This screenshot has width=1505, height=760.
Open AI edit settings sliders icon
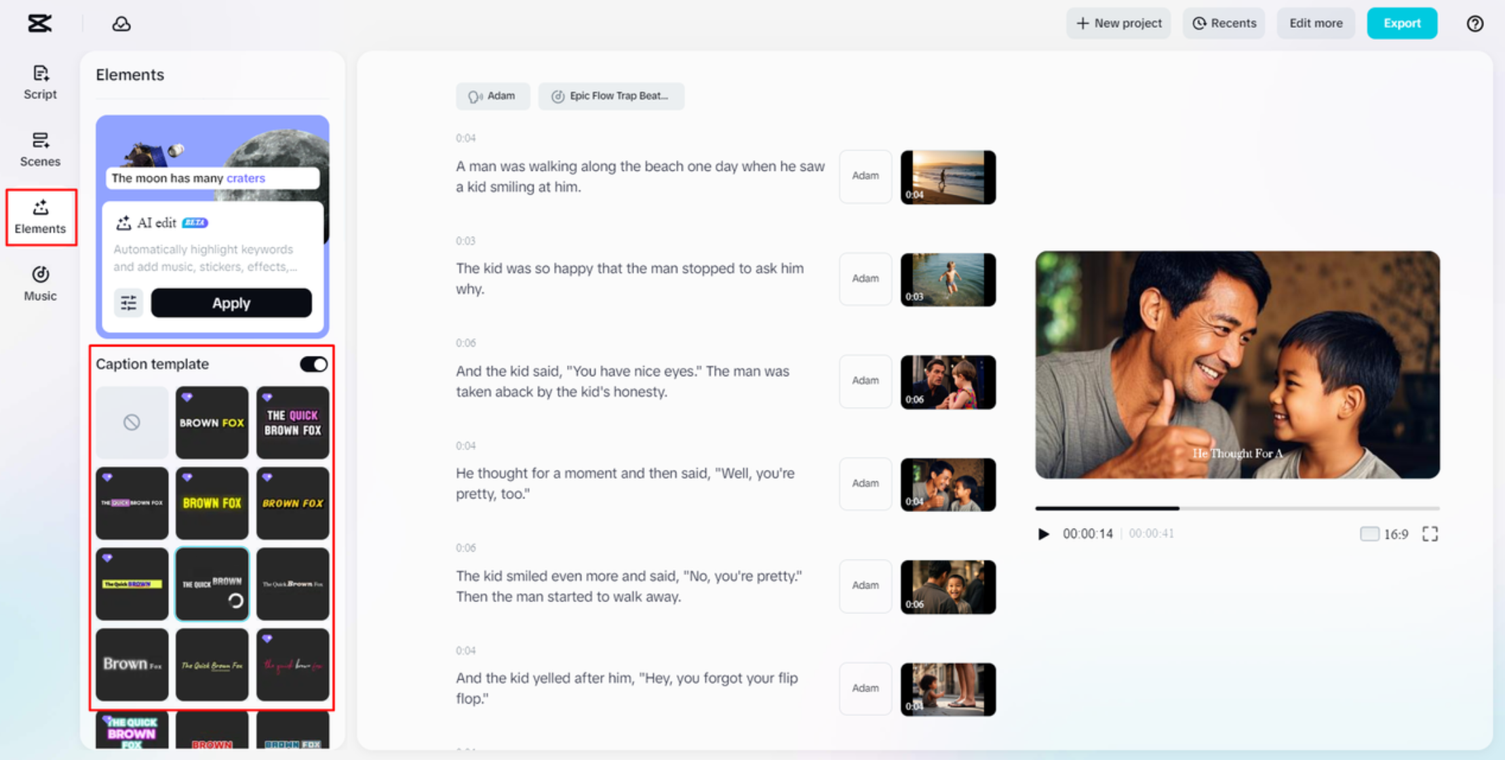pos(128,303)
